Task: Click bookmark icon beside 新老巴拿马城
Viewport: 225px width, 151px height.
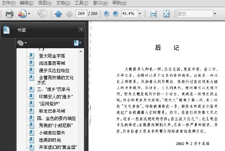Action: point(32,111)
